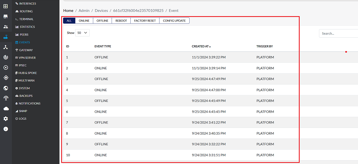Open VPN Server in the sidebar menu

click(x=27, y=58)
